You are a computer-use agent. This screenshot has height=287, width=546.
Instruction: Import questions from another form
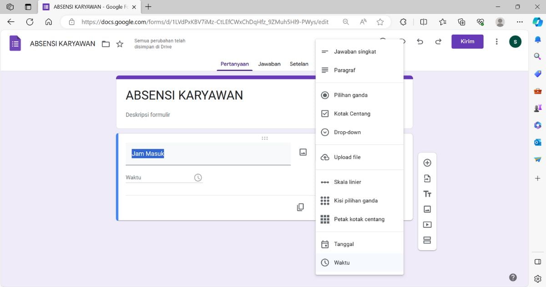coord(427,178)
